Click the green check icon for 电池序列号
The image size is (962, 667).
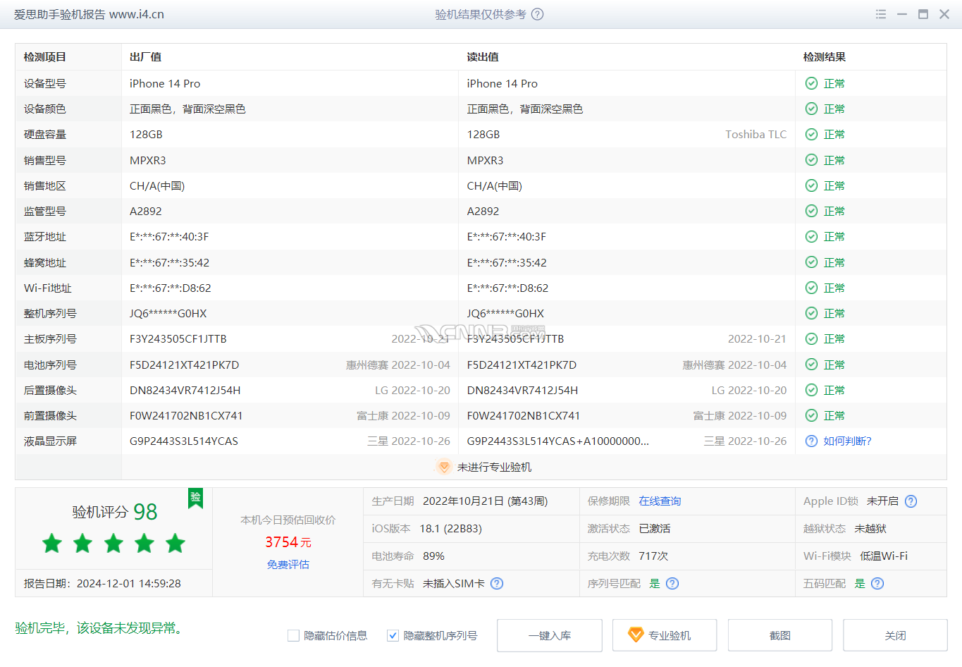[811, 365]
